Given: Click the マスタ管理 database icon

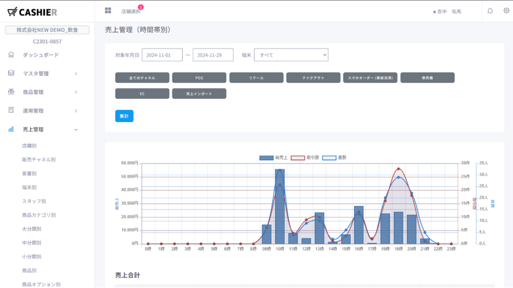Looking at the screenshot, I should click(x=11, y=73).
